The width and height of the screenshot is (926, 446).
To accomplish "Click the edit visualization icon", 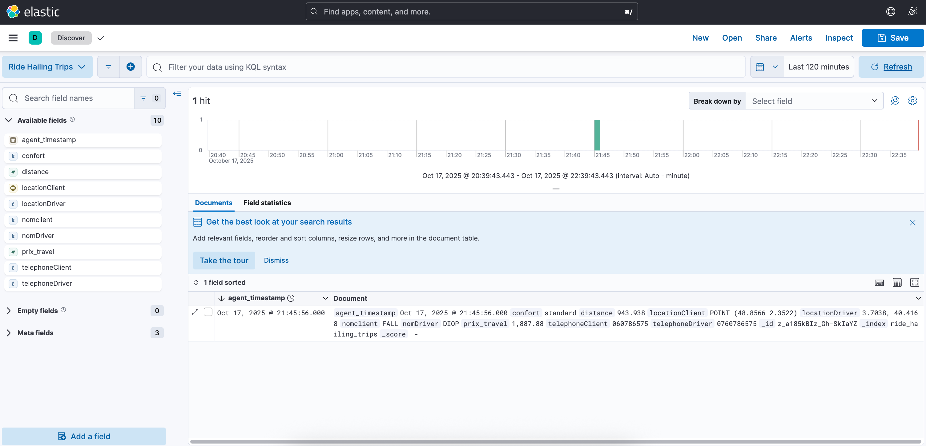I will point(895,101).
